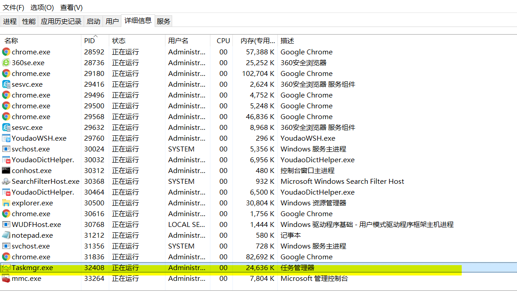517x293 pixels.
Task: Switch to the 进程 tab
Action: tap(10, 22)
